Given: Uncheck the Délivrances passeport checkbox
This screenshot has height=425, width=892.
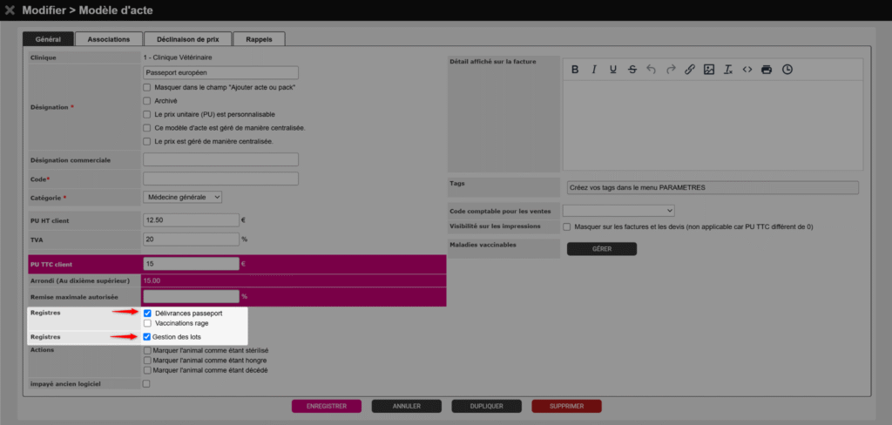Looking at the screenshot, I should 147,313.
